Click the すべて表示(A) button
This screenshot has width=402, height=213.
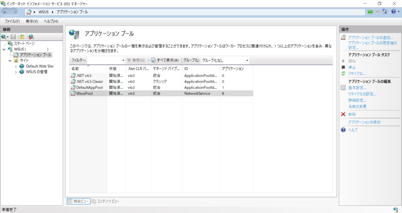tap(165, 60)
